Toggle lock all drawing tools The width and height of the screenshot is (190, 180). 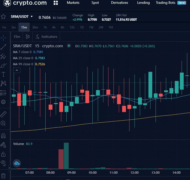click(3, 154)
